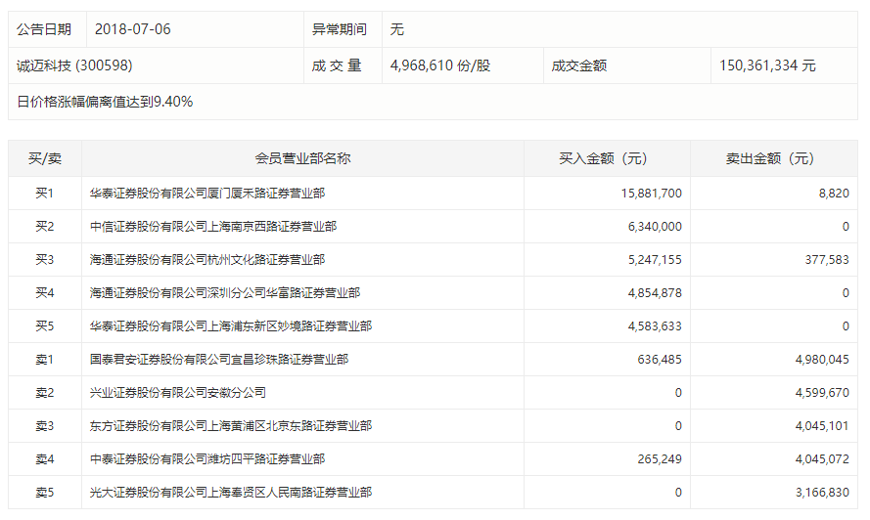Viewport: 870px width, 520px height.
Task: Select buy amount 4,854,878
Action: [x=655, y=292]
